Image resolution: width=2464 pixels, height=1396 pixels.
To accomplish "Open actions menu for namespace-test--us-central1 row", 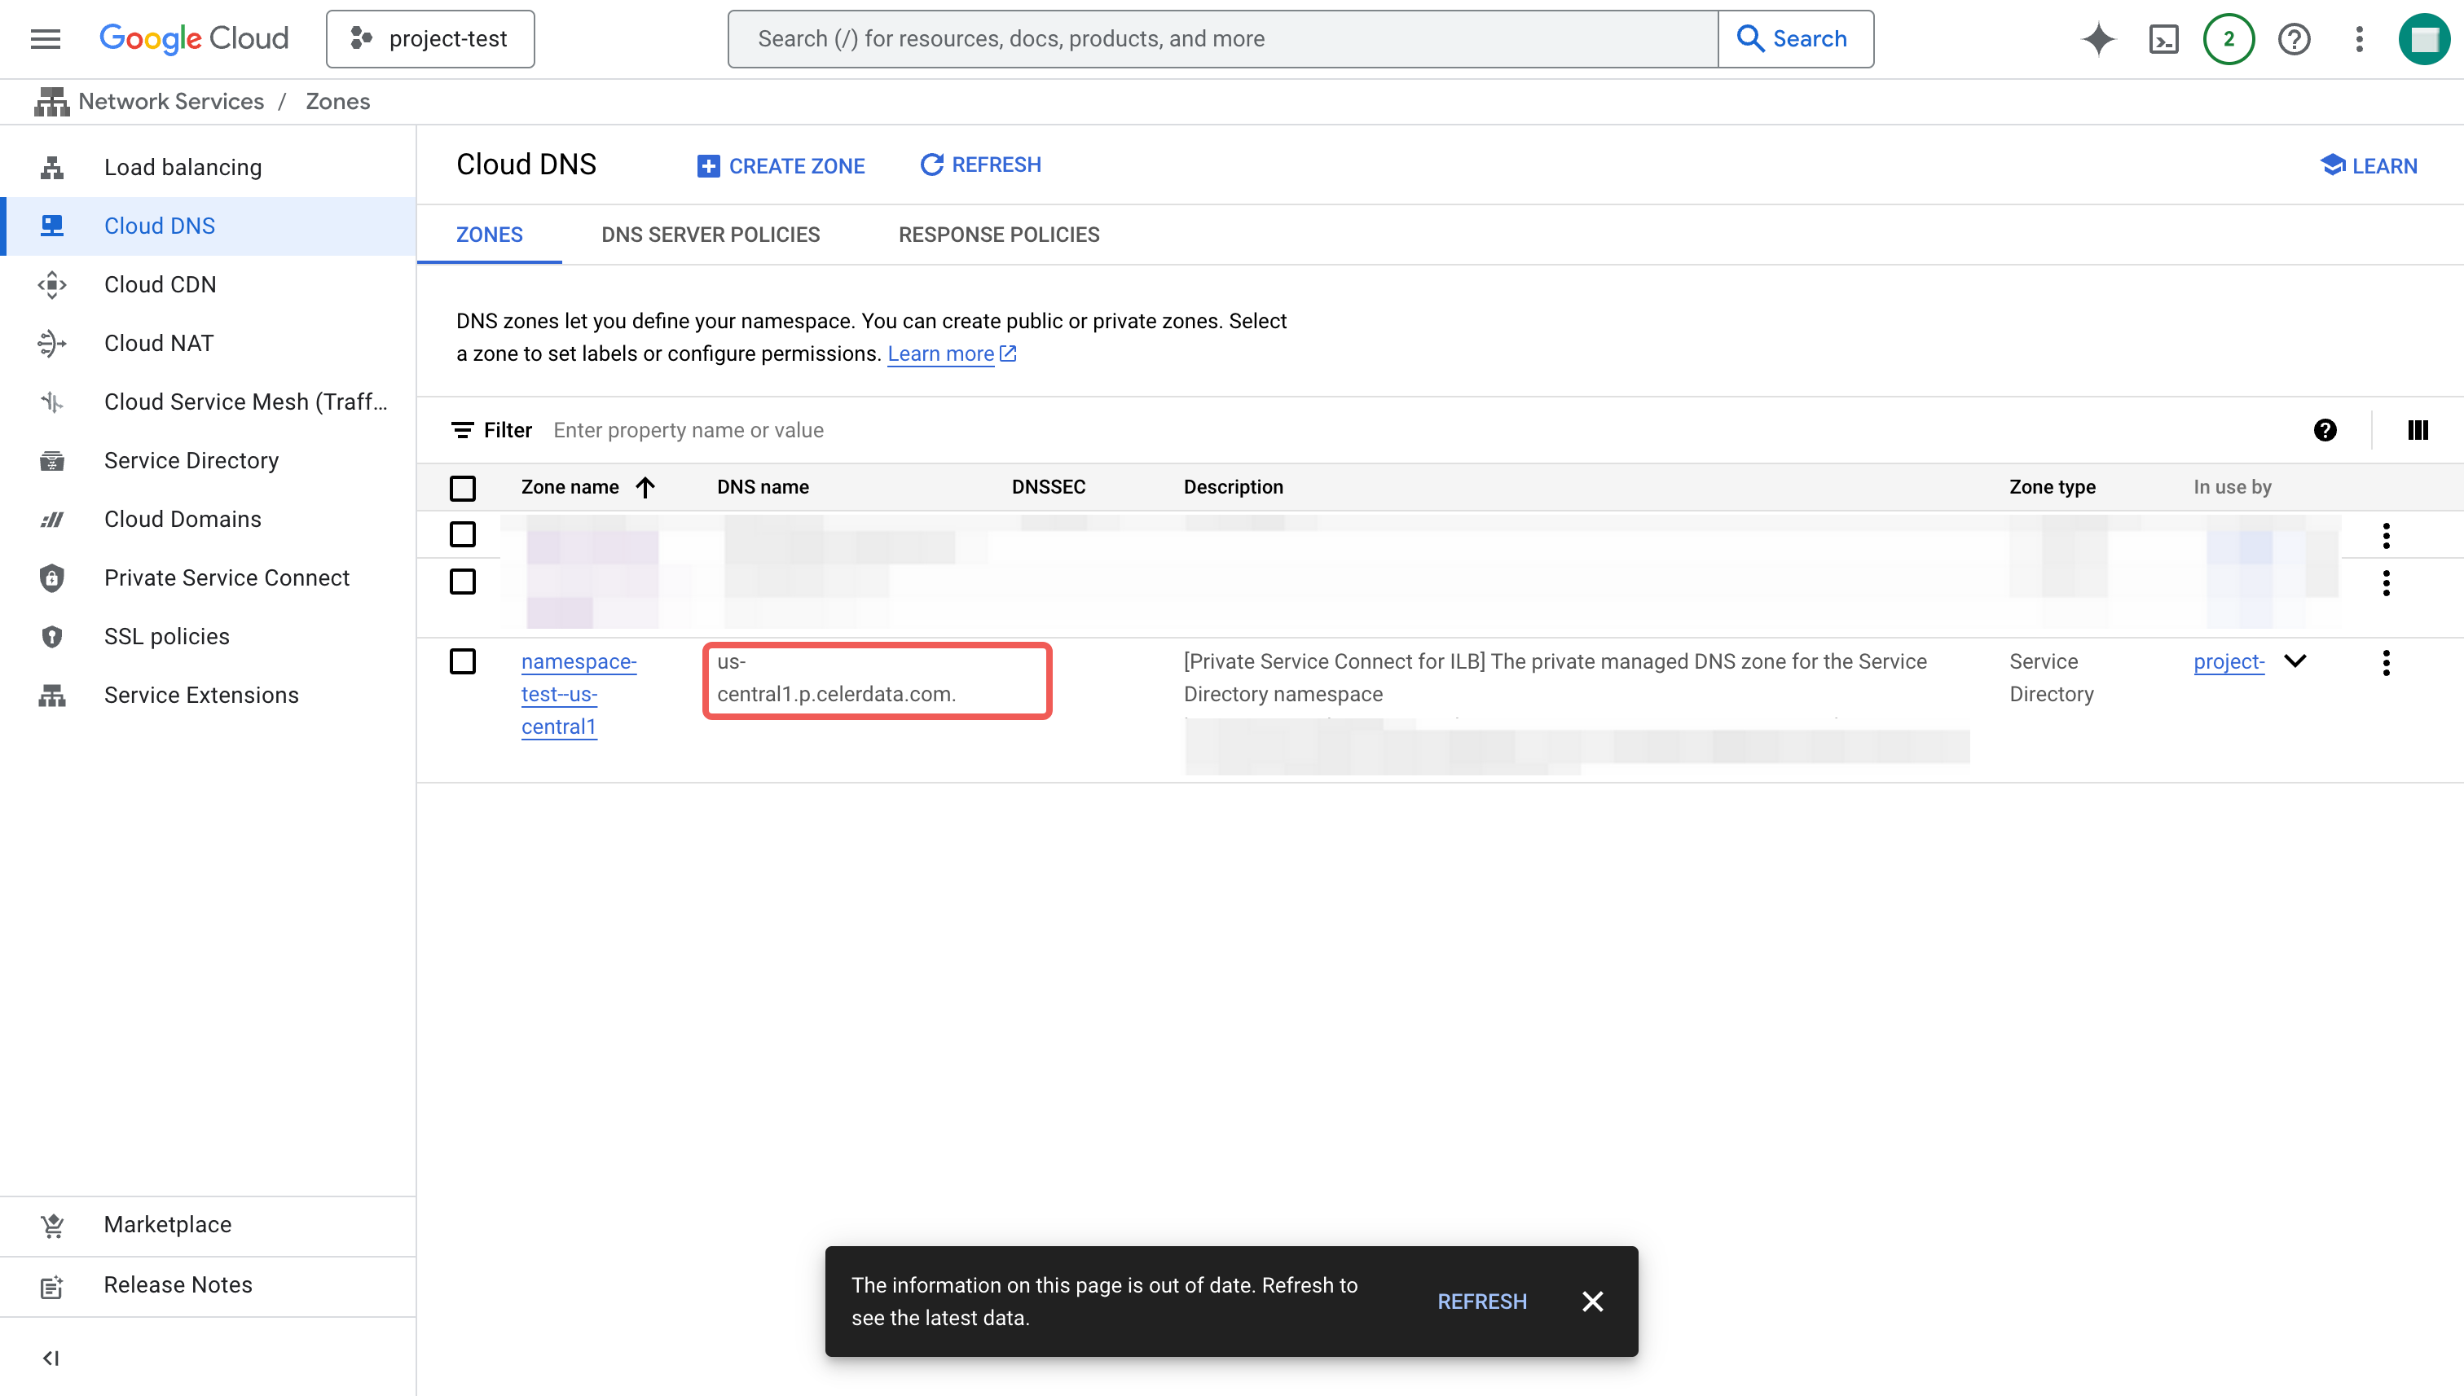I will tap(2385, 662).
